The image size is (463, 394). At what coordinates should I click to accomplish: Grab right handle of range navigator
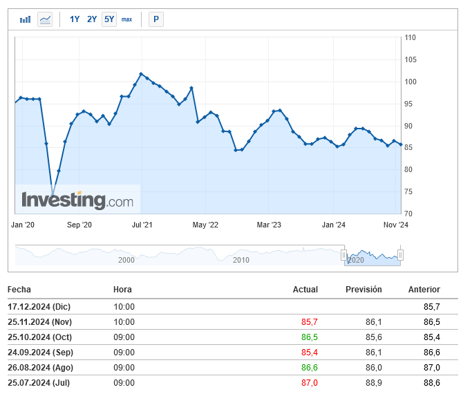(x=400, y=255)
